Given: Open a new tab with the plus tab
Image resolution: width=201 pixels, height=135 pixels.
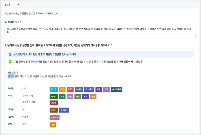Looking at the screenshot, I should click(x=18, y=5).
